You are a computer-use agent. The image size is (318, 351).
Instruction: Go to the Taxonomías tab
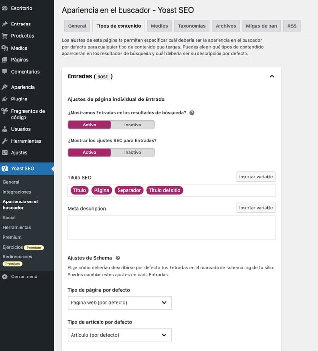pos(192,26)
